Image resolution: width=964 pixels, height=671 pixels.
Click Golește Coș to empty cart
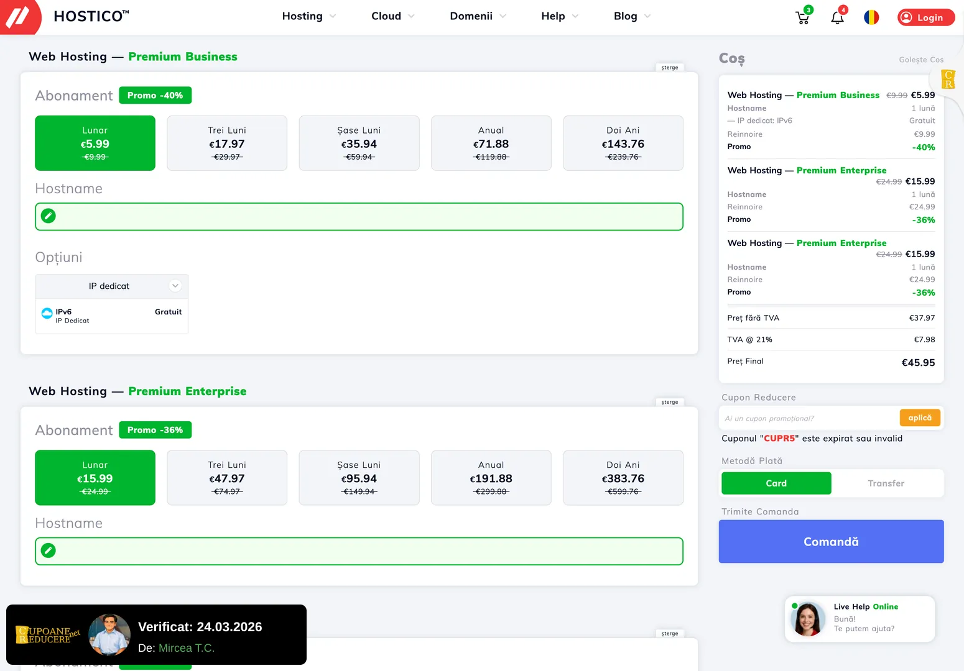pos(920,60)
